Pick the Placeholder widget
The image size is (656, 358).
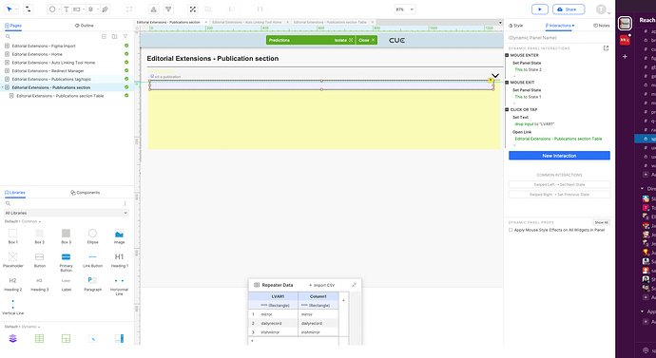click(x=13, y=260)
